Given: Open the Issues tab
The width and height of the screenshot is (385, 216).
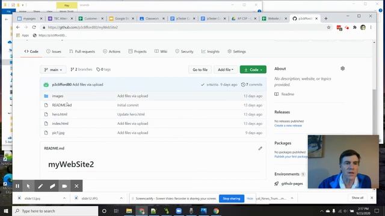Looking at the screenshot, I should [x=54, y=52].
